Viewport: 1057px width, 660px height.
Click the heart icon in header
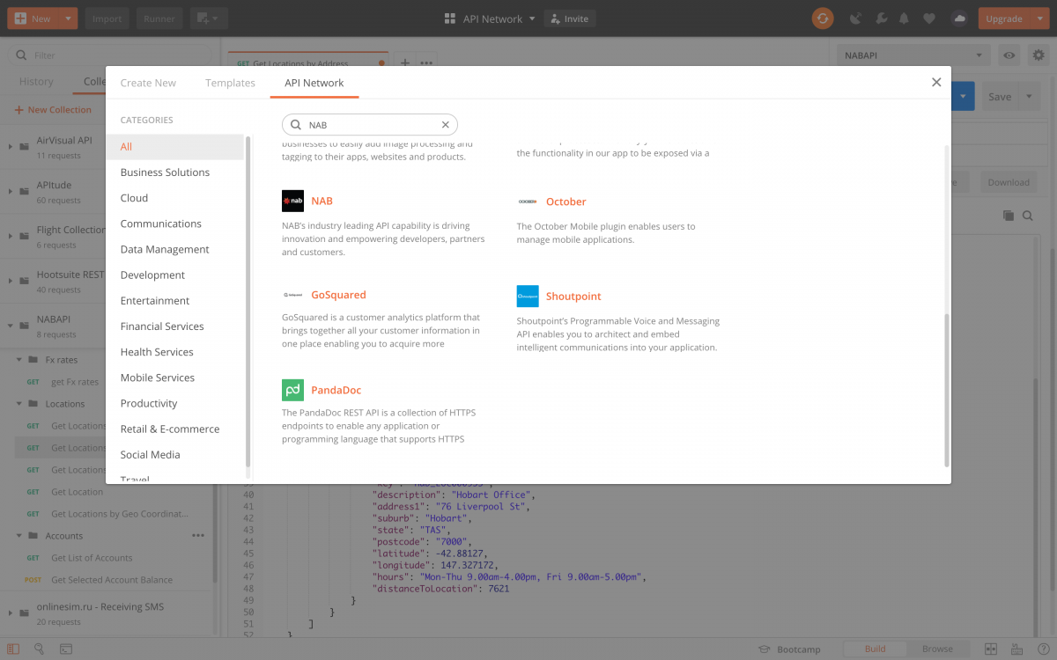coord(929,18)
